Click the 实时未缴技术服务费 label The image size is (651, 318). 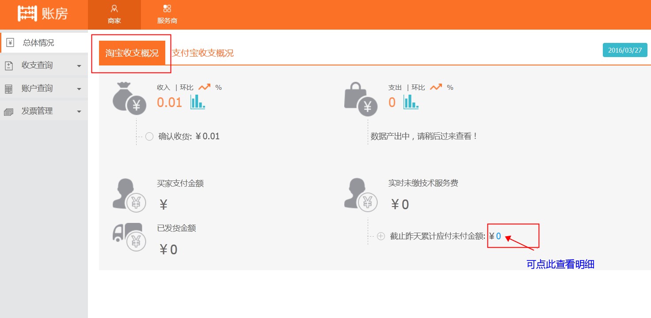pos(423,183)
